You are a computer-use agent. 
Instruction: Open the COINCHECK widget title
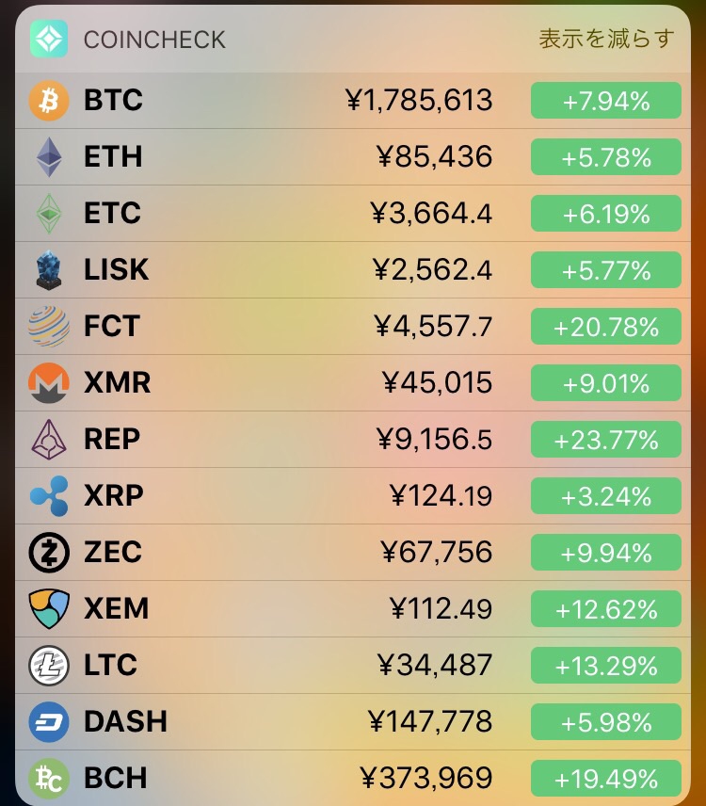pos(154,40)
